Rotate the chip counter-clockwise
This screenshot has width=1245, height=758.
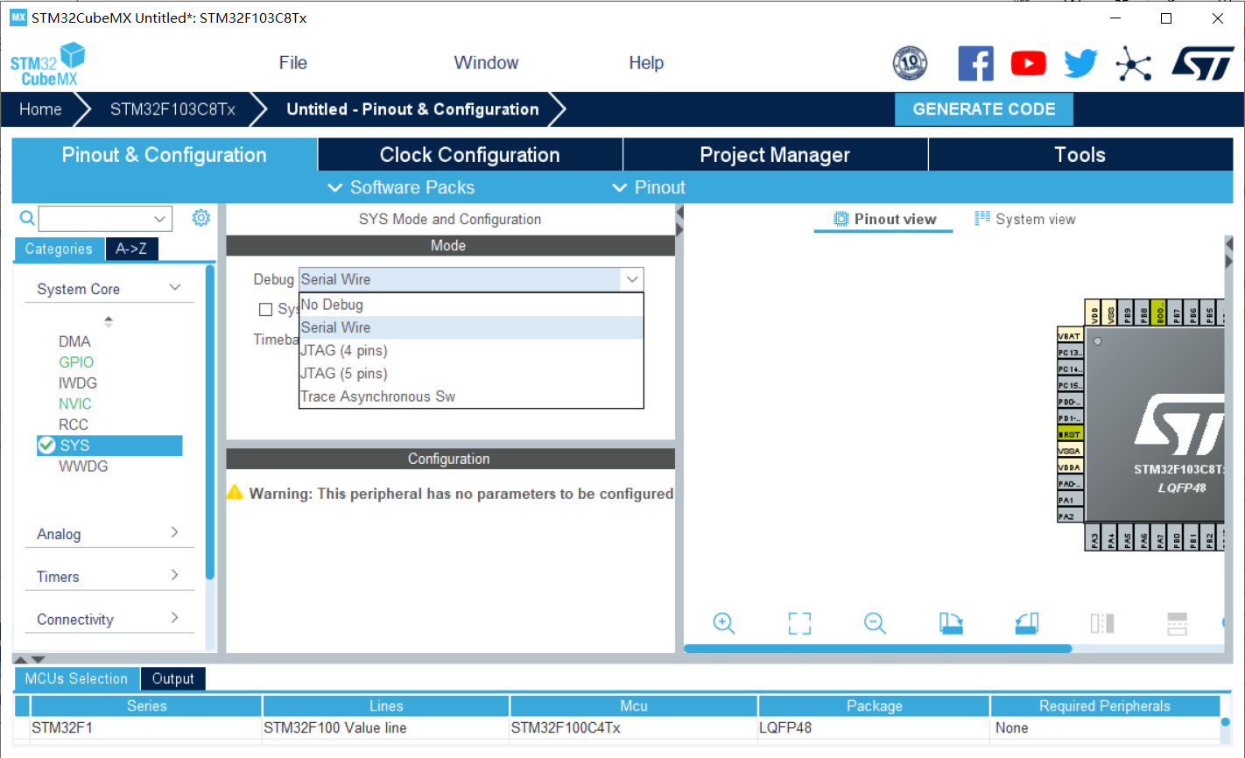click(x=1027, y=623)
